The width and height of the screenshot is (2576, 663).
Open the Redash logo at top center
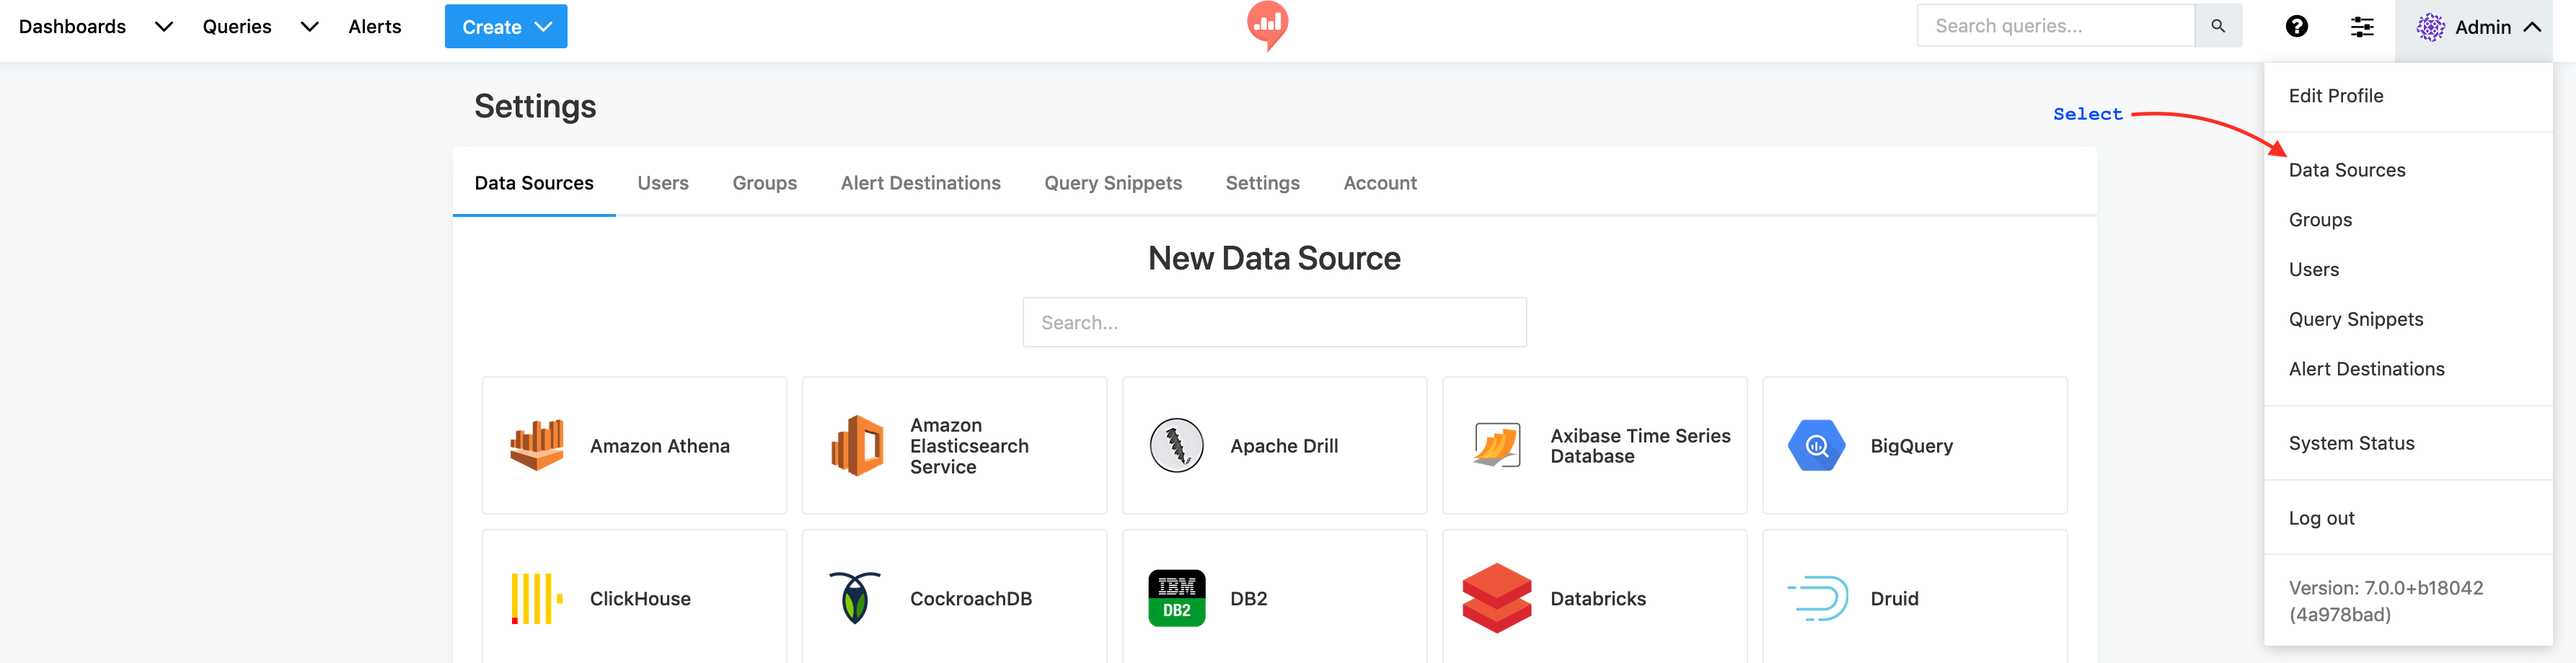pos(1269,26)
